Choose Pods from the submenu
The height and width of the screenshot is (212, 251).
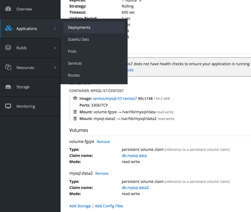(72, 51)
